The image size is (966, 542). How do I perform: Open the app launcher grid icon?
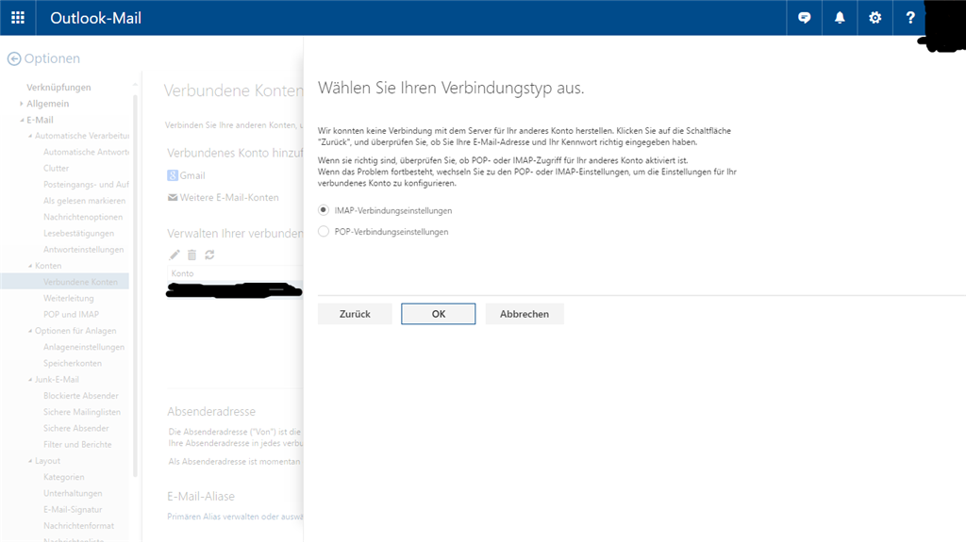click(x=18, y=17)
